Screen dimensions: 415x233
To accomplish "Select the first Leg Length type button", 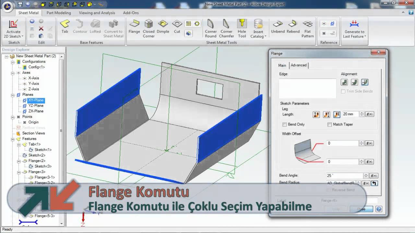I will pyautogui.click(x=316, y=114).
